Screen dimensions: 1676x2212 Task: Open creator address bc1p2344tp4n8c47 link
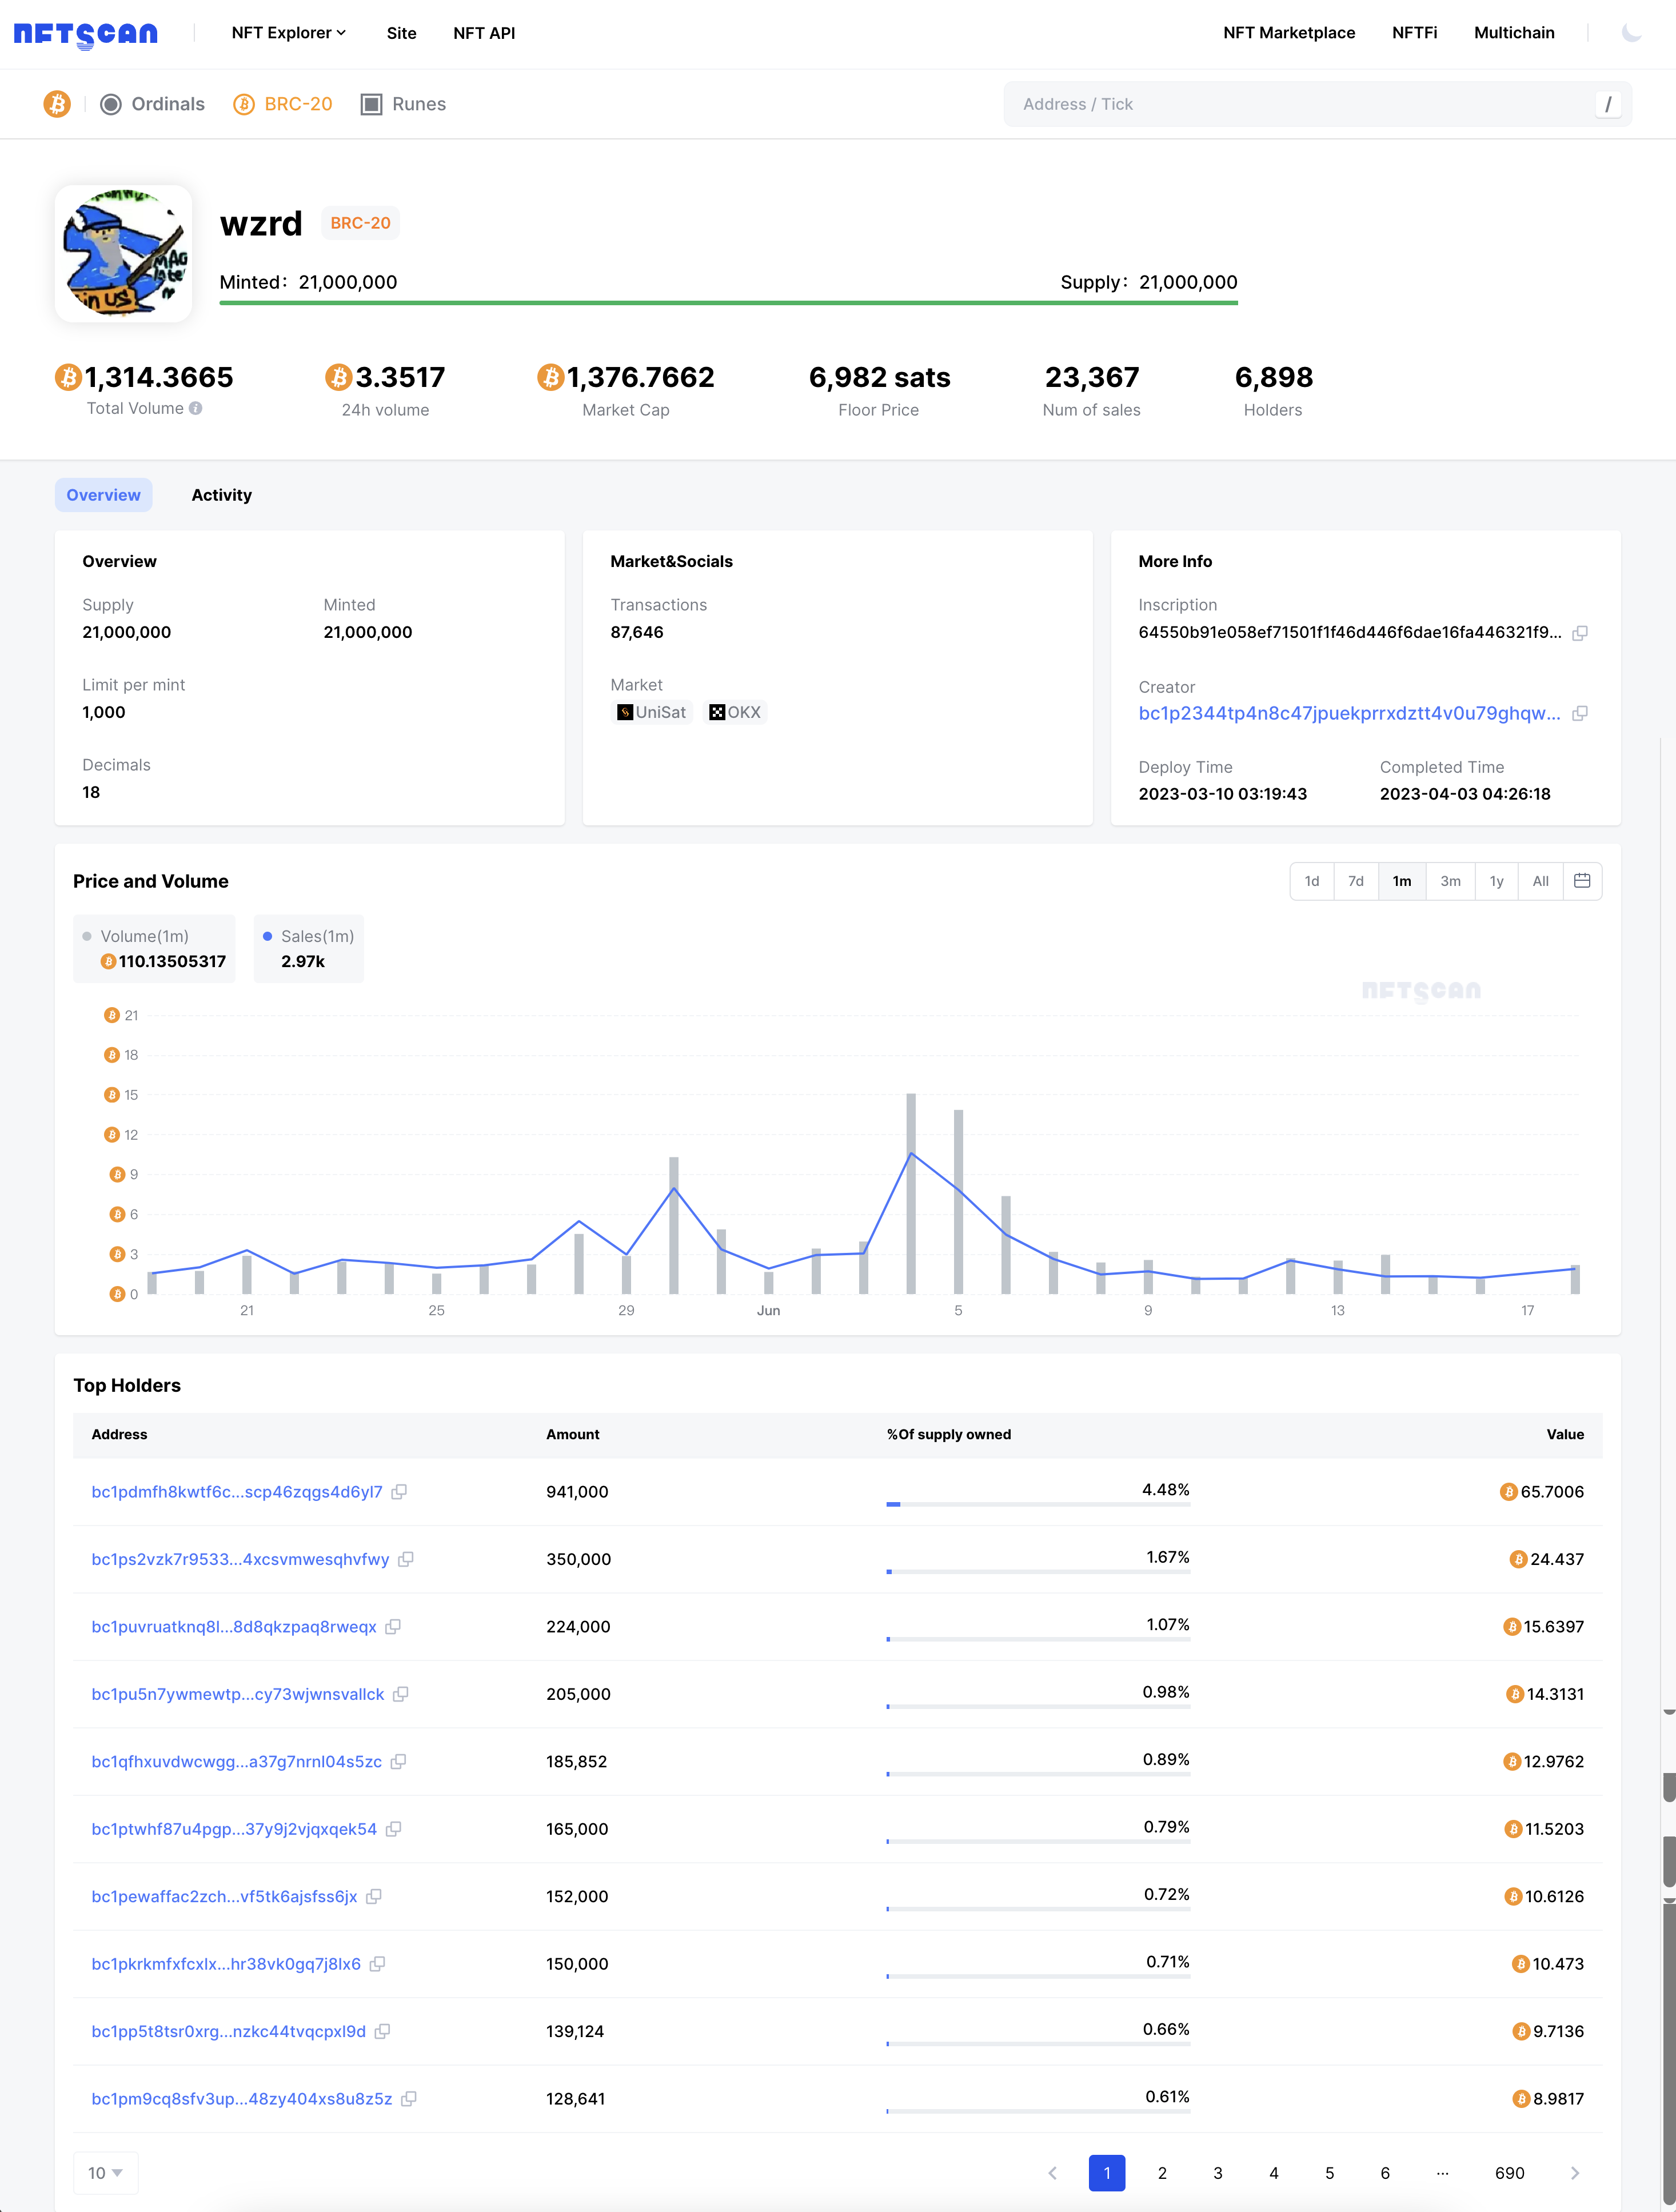point(1348,713)
